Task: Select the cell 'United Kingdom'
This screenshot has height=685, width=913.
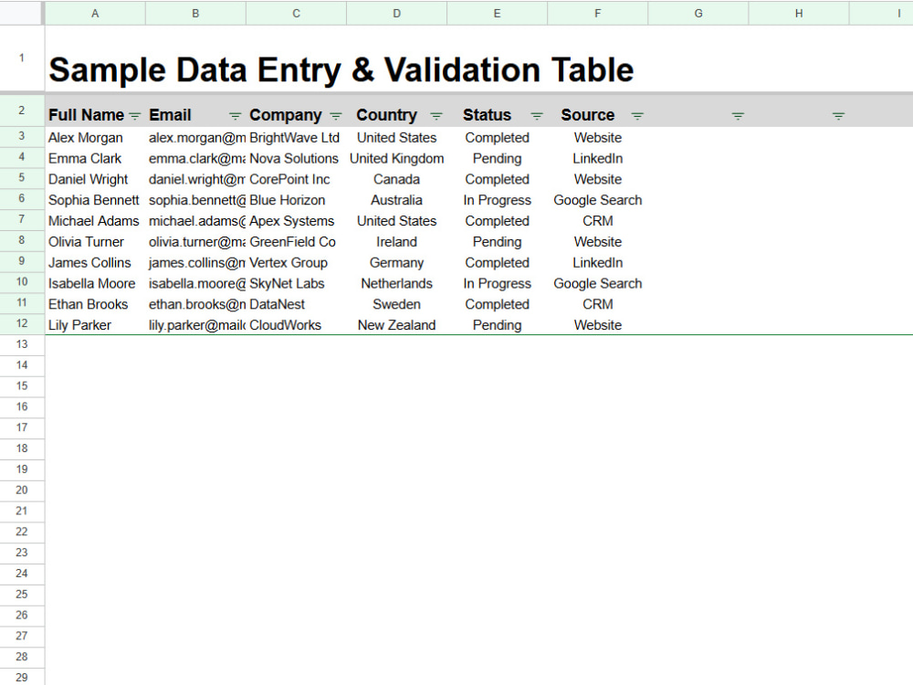Action: point(396,158)
